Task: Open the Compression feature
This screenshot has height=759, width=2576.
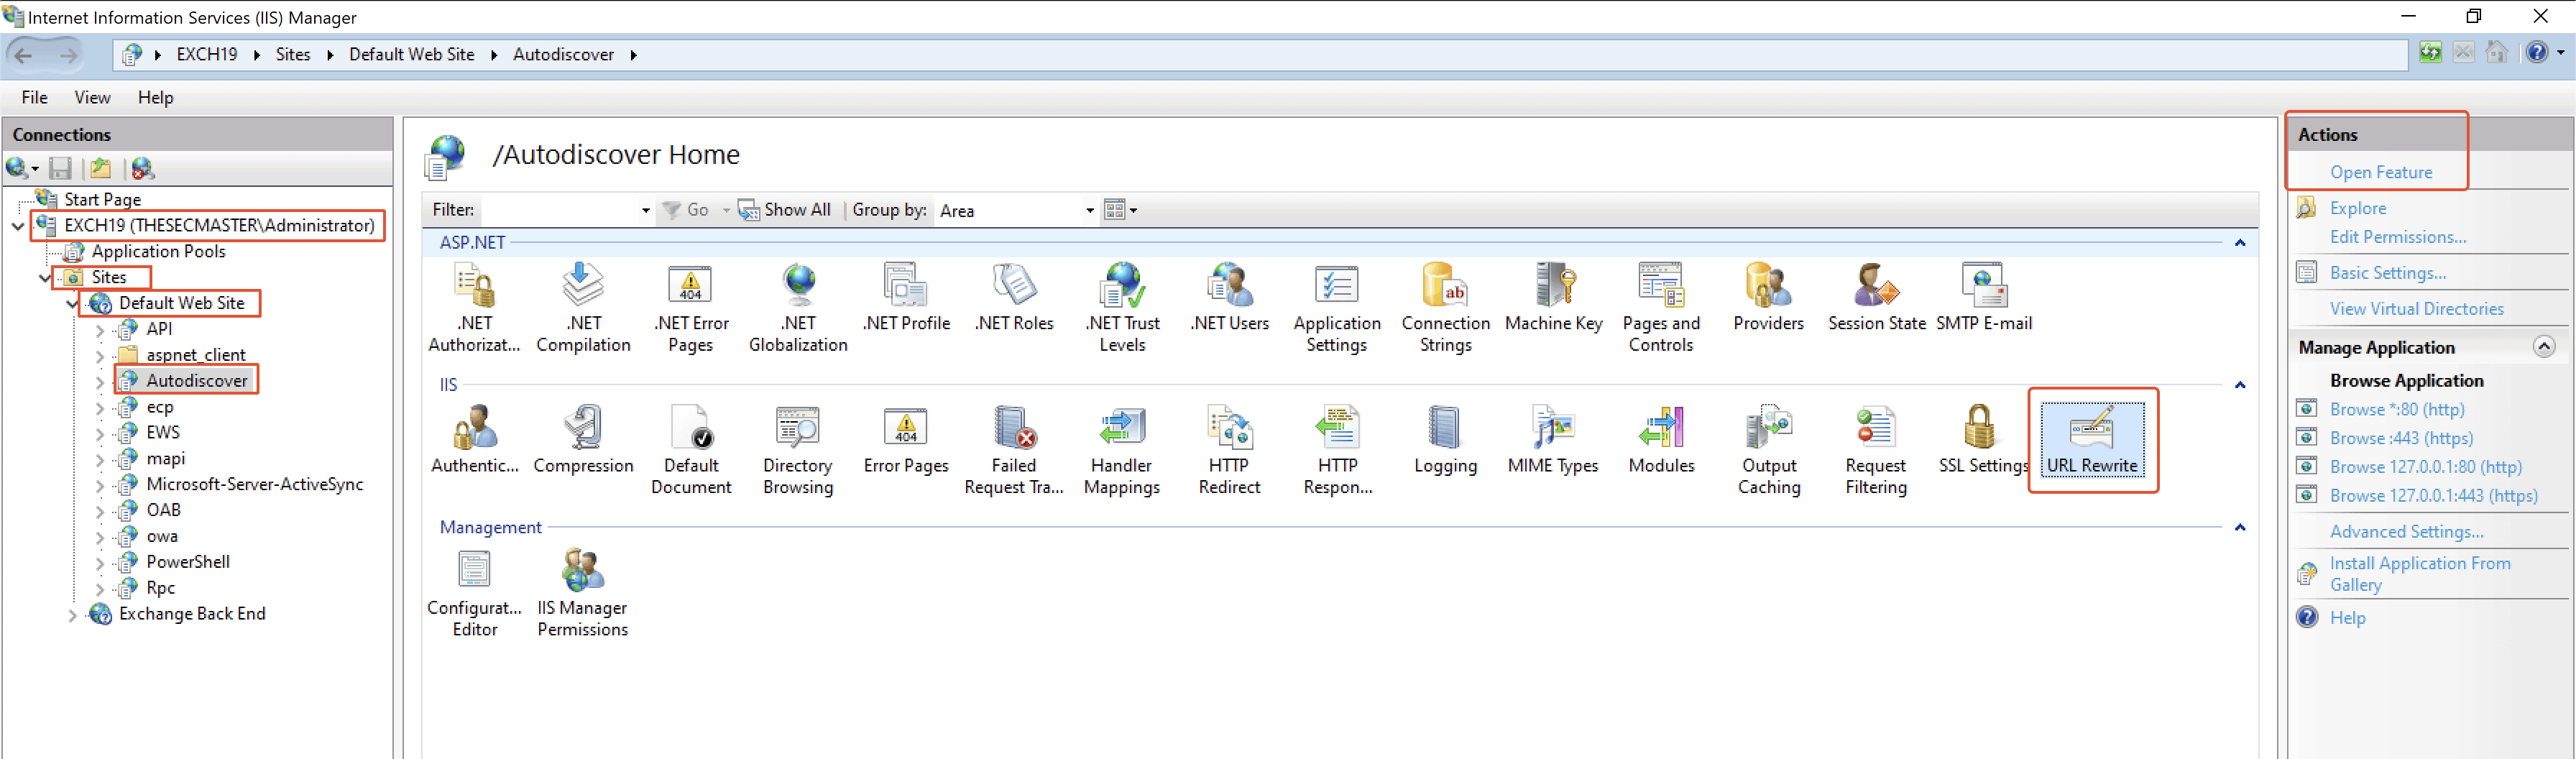Action: [583, 440]
